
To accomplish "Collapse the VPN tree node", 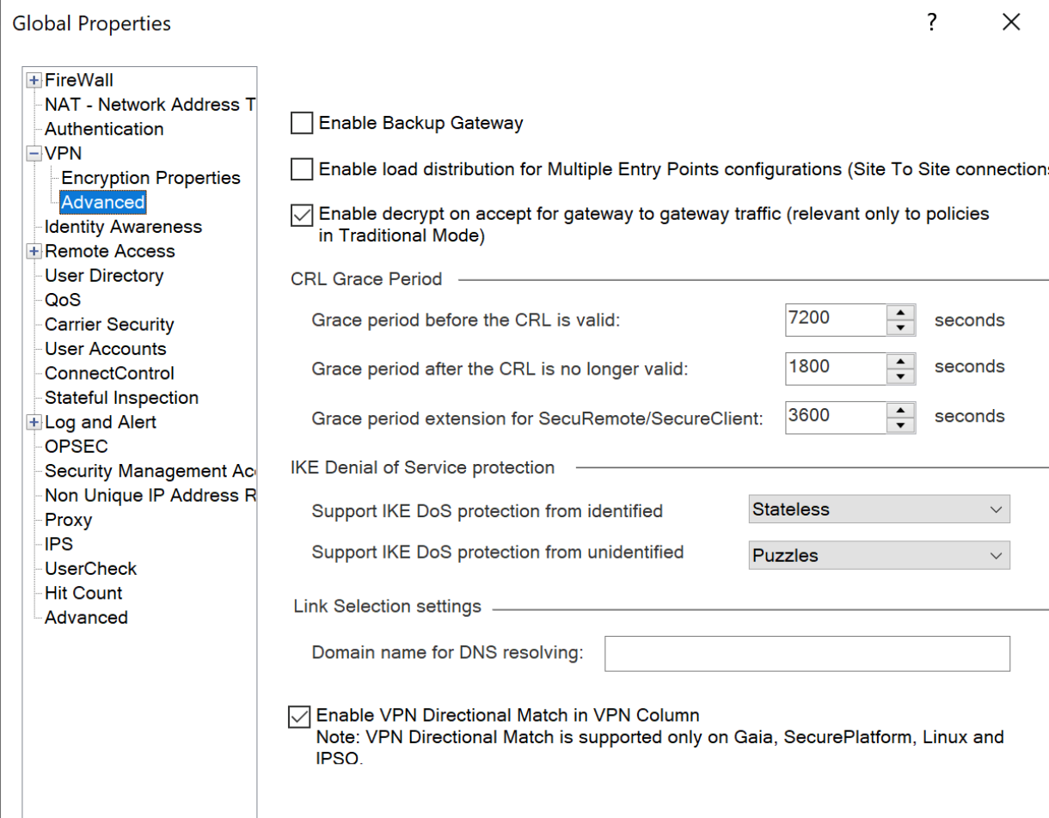I will [34, 154].
